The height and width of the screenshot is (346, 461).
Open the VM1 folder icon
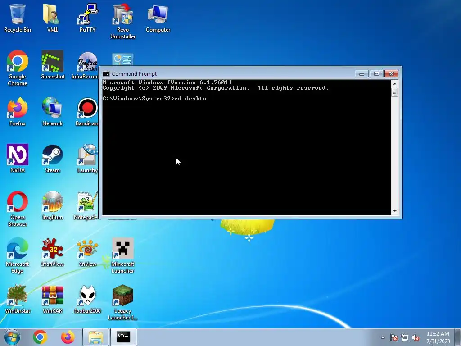point(52,18)
